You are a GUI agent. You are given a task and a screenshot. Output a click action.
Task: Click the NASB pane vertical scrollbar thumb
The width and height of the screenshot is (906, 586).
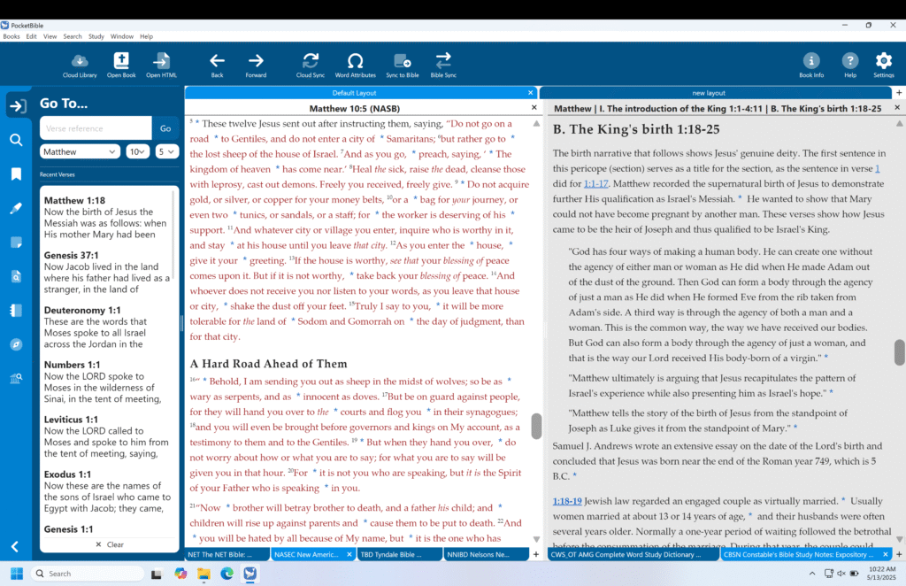(536, 426)
